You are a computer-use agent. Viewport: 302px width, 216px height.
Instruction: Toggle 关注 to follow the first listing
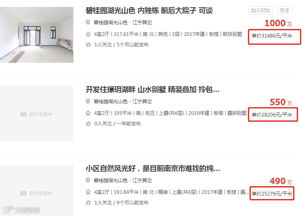(285, 10)
